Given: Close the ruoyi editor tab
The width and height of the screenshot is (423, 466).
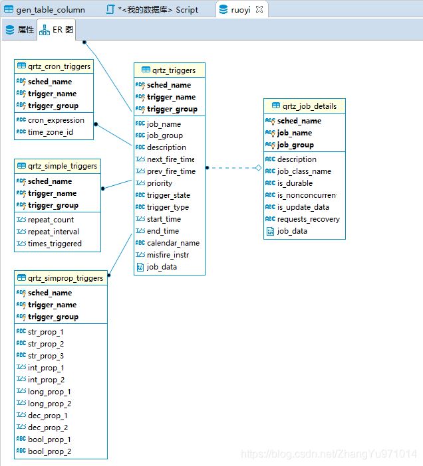Looking at the screenshot, I should pos(259,9).
